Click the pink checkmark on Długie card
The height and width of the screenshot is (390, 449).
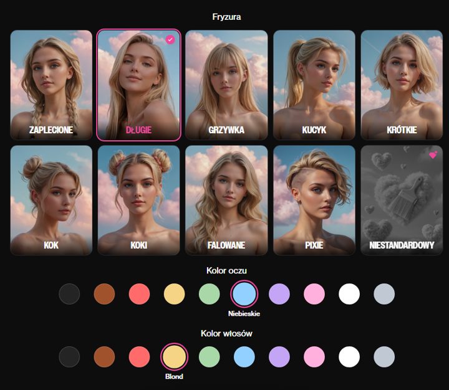click(x=170, y=39)
